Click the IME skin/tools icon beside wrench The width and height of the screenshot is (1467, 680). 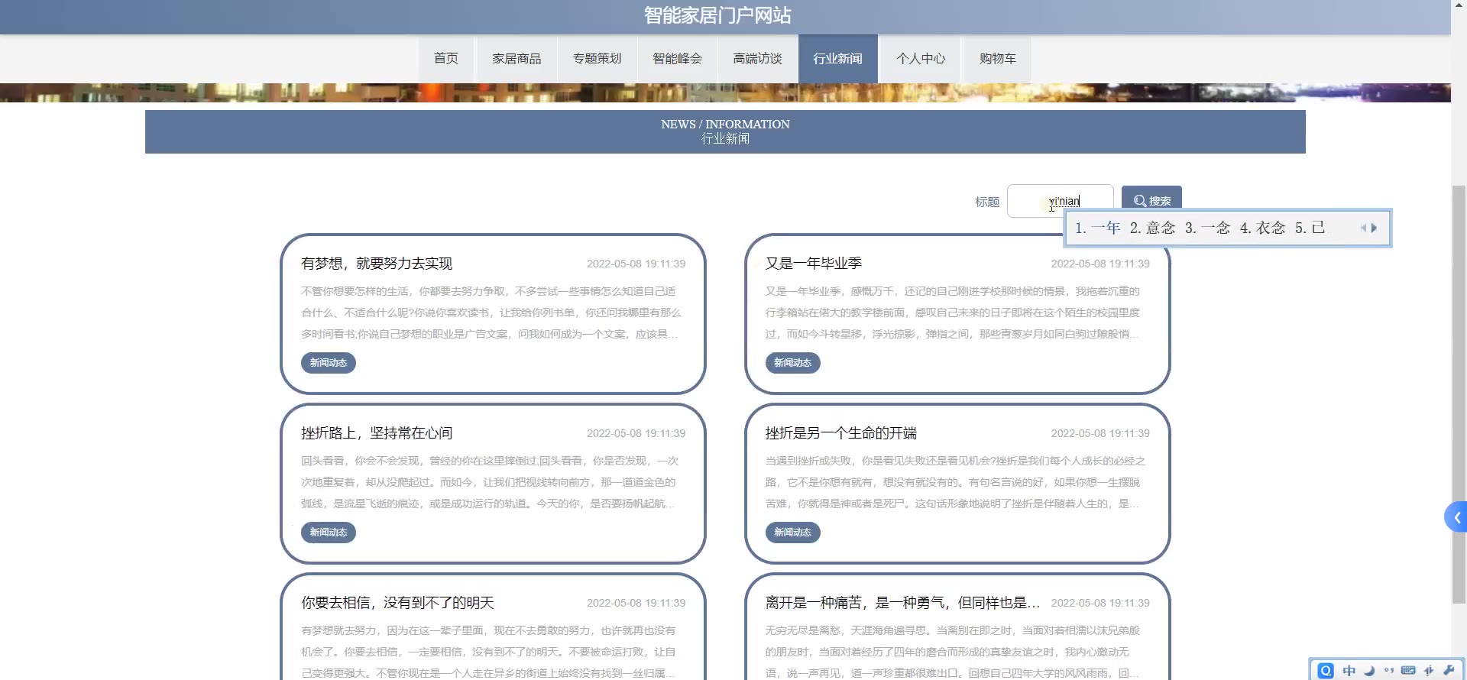coord(1429,670)
